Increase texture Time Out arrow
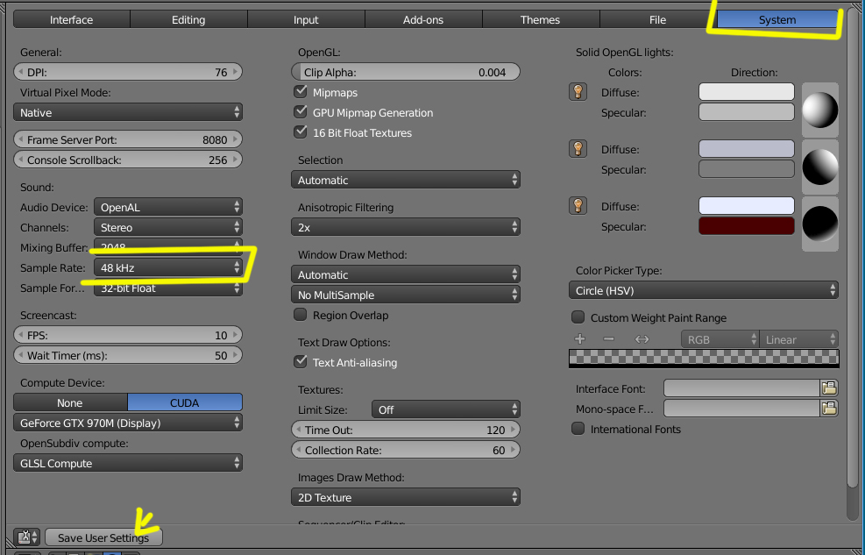Viewport: 865px width, 555px height. point(514,430)
